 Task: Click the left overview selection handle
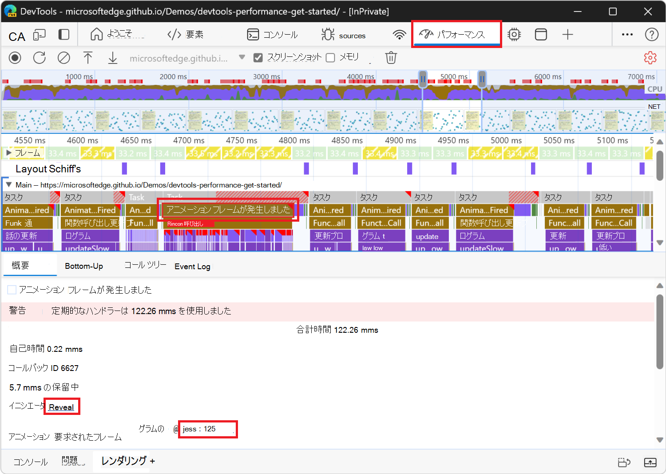(423, 79)
